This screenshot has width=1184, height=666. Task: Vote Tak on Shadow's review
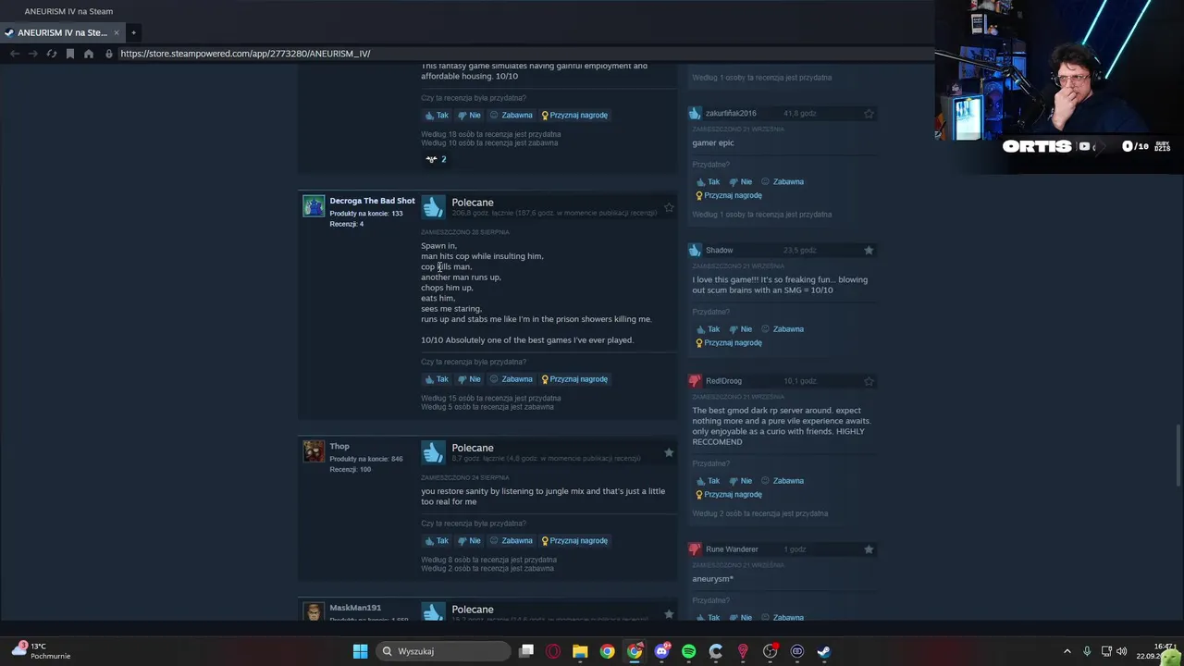click(708, 329)
